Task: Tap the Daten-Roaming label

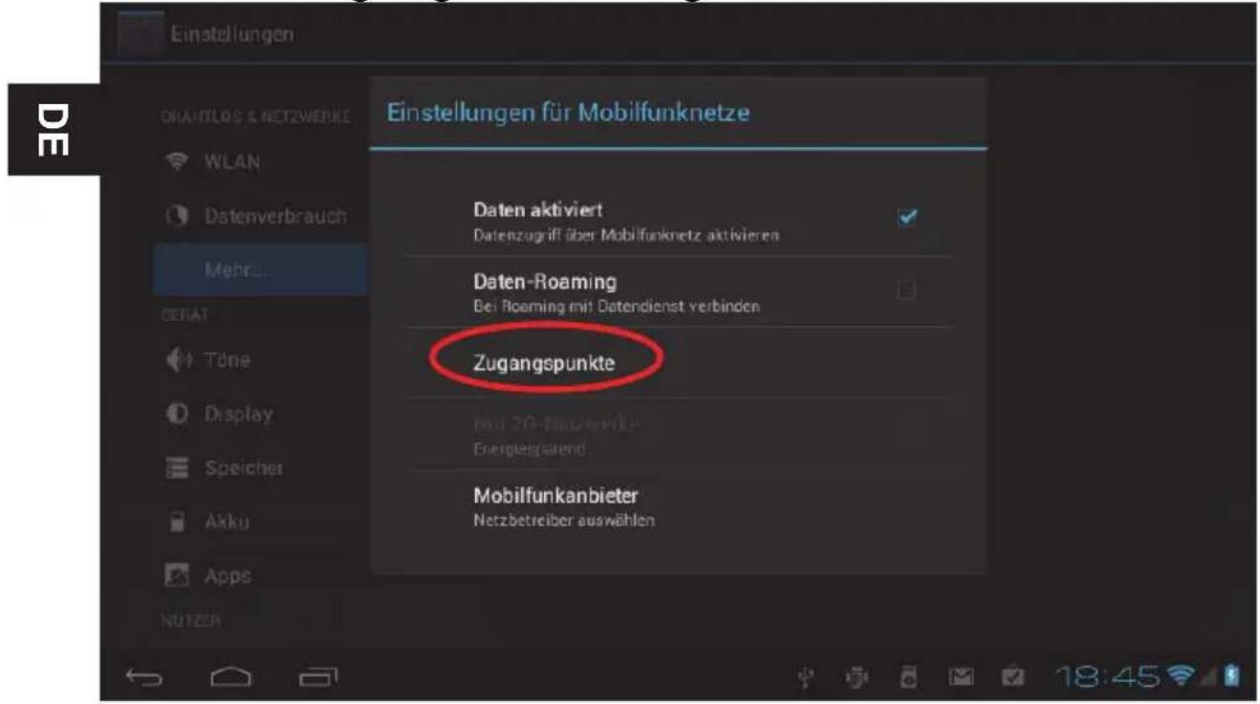Action: point(546,283)
